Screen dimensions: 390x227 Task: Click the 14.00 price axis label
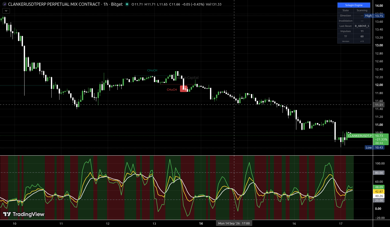[x=379, y=6]
